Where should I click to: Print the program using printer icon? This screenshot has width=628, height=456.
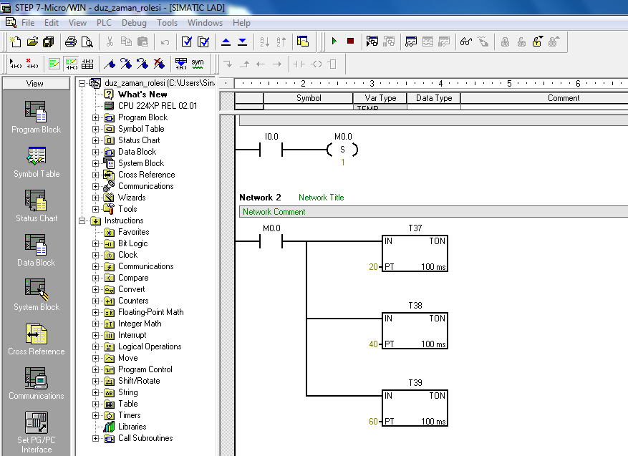click(x=71, y=42)
